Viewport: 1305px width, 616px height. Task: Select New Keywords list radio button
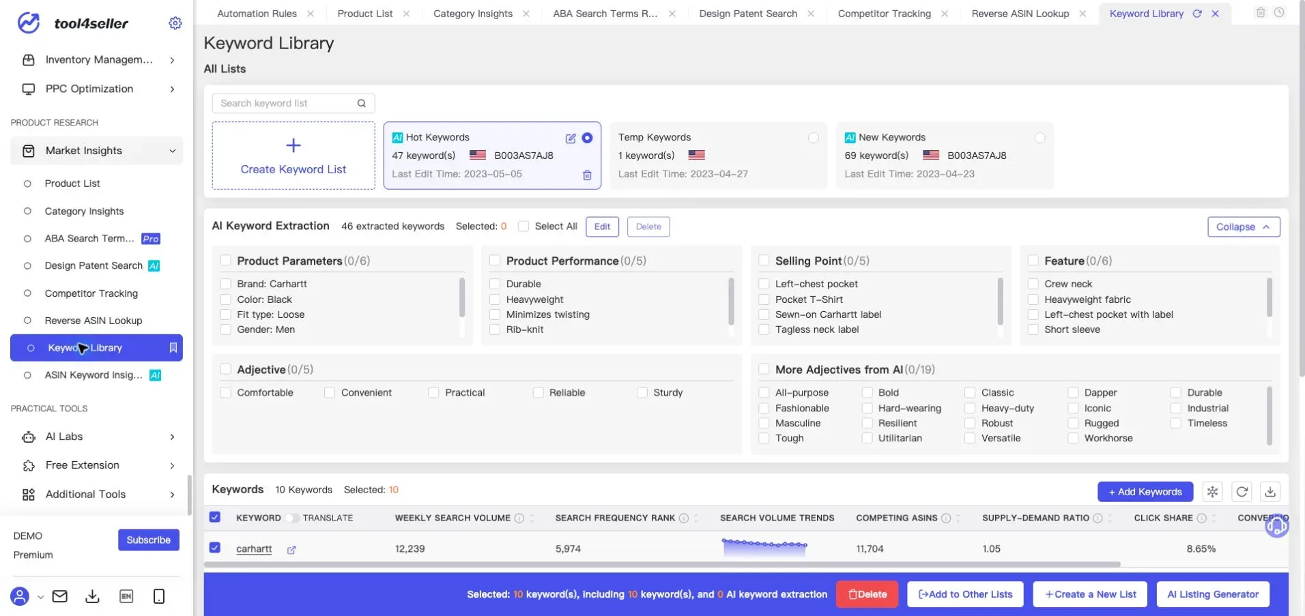(x=1039, y=138)
